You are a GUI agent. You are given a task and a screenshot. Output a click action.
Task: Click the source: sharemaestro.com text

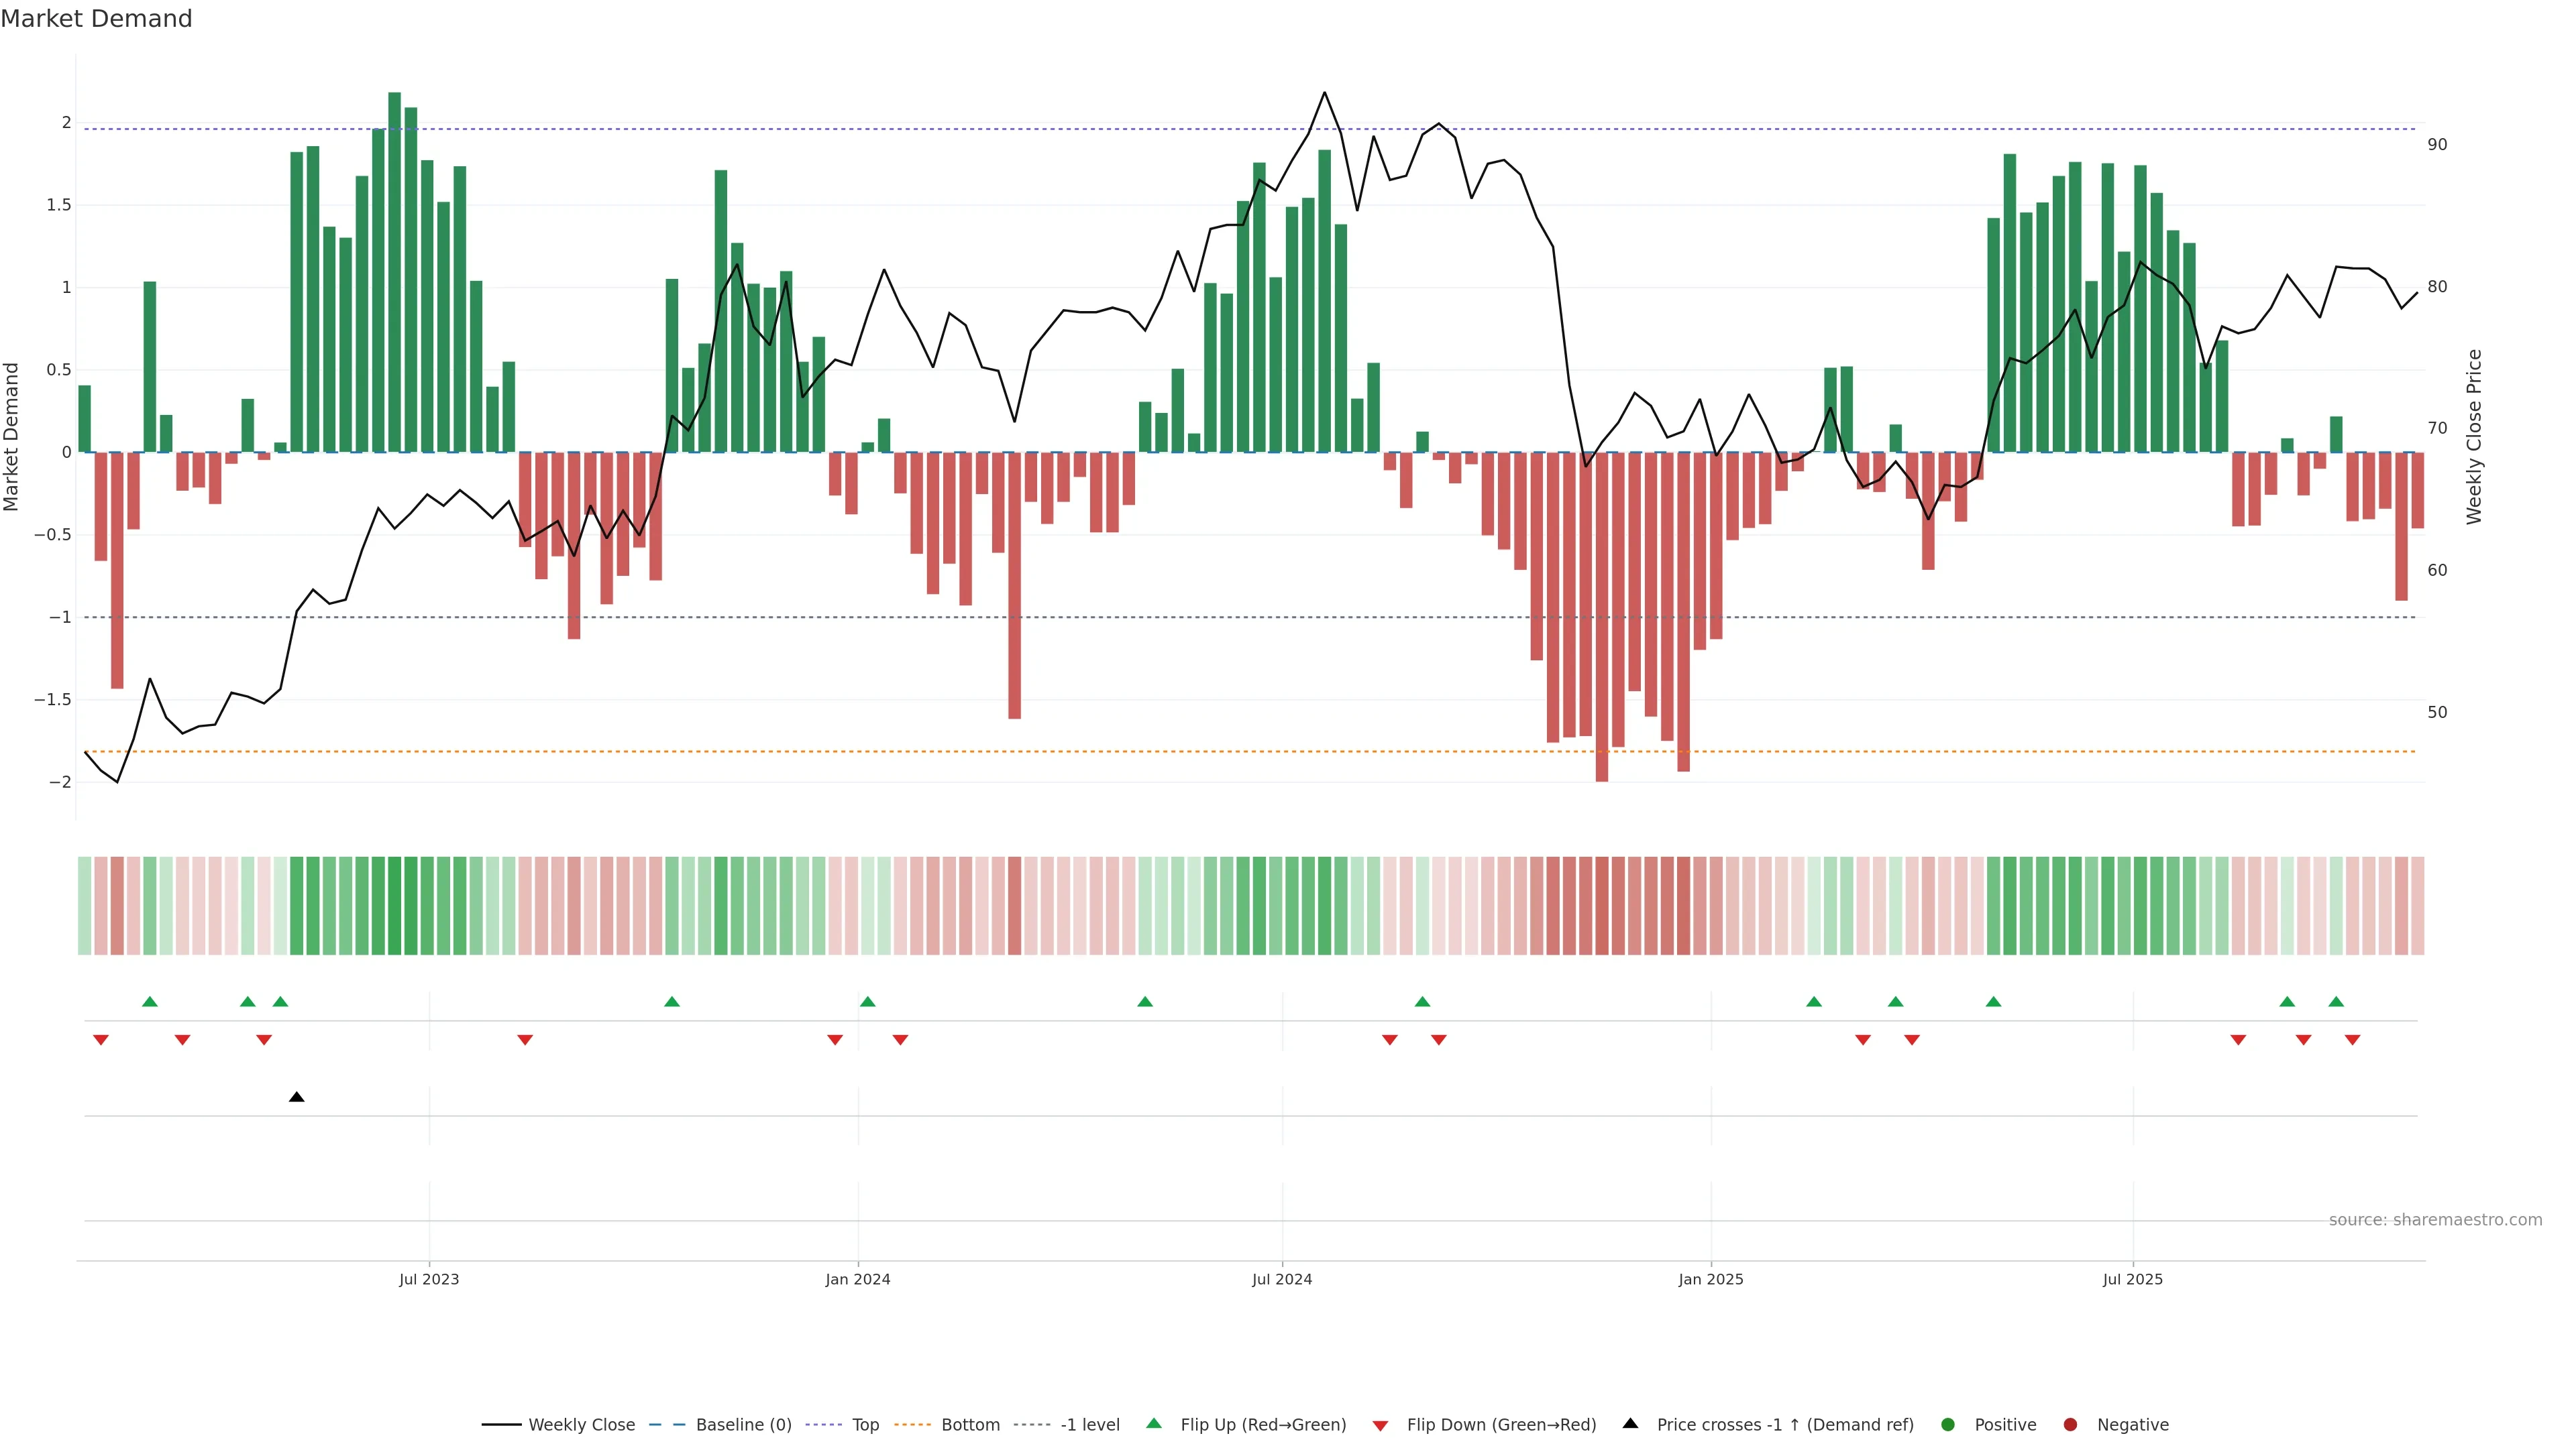click(x=2435, y=1220)
